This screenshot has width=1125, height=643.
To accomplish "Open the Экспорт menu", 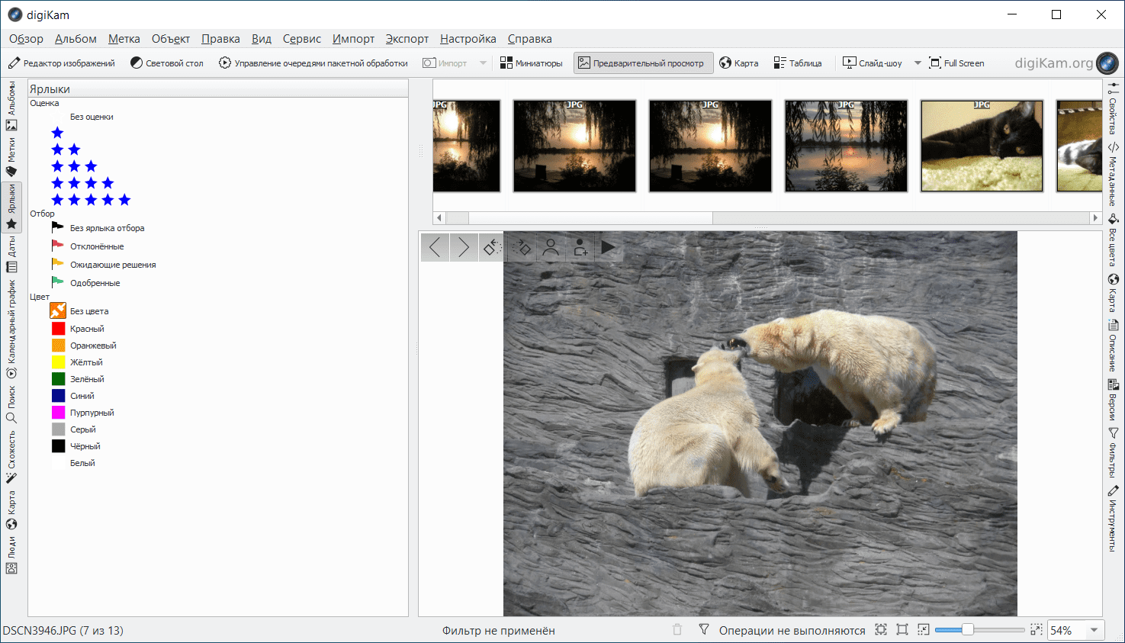I will tap(407, 39).
